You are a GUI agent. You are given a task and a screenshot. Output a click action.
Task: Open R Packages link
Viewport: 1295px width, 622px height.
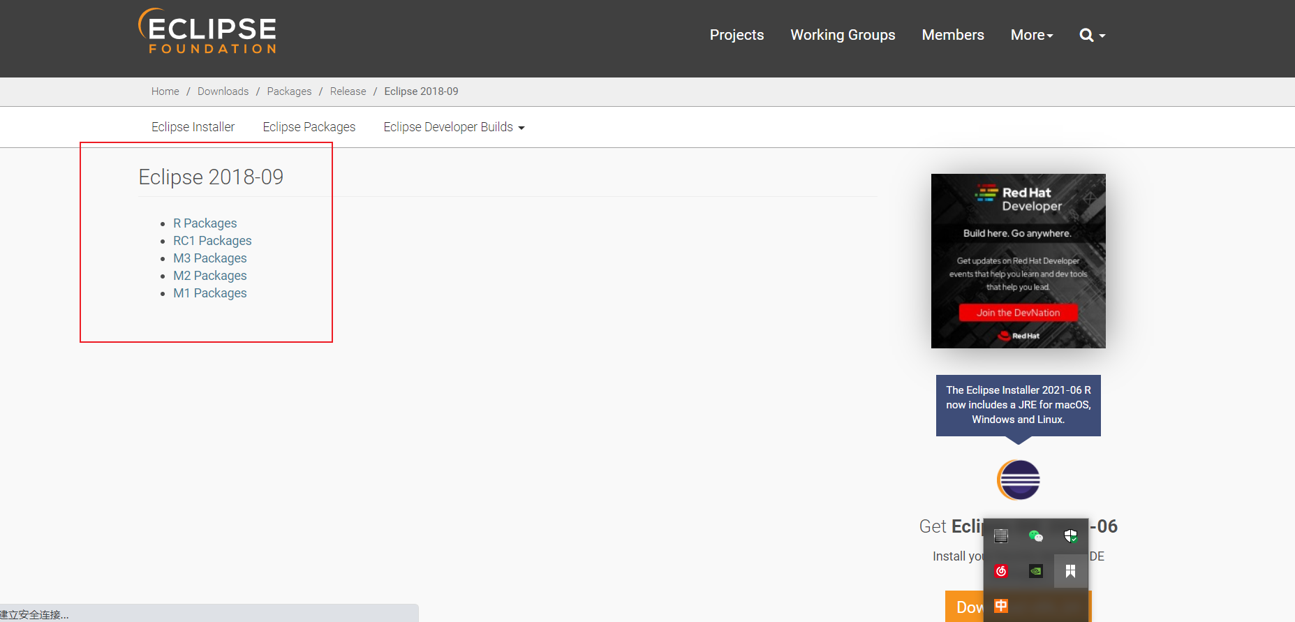tap(205, 223)
